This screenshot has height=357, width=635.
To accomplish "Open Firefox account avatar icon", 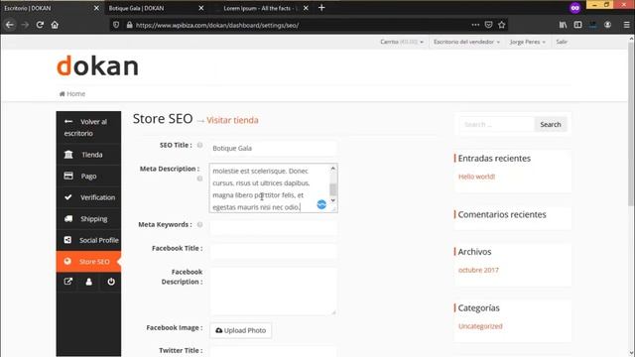I will click(608, 25).
